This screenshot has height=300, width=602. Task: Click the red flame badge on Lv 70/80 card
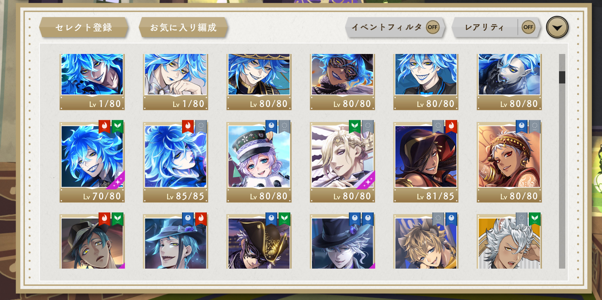coord(104,126)
